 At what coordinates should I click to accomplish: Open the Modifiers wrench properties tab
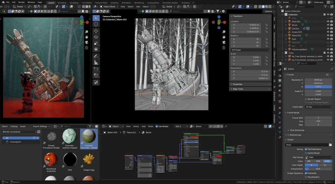pyautogui.click(x=280, y=113)
